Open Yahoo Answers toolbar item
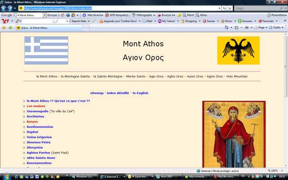This screenshot has width=288, height=180. coord(245,21)
